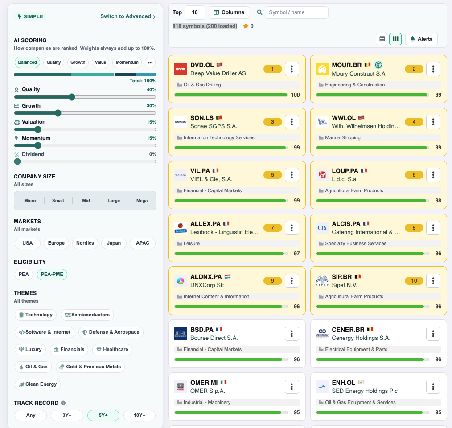Viewport: 452px width, 428px height.
Task: Filter by Luxury theme
Action: (30, 350)
